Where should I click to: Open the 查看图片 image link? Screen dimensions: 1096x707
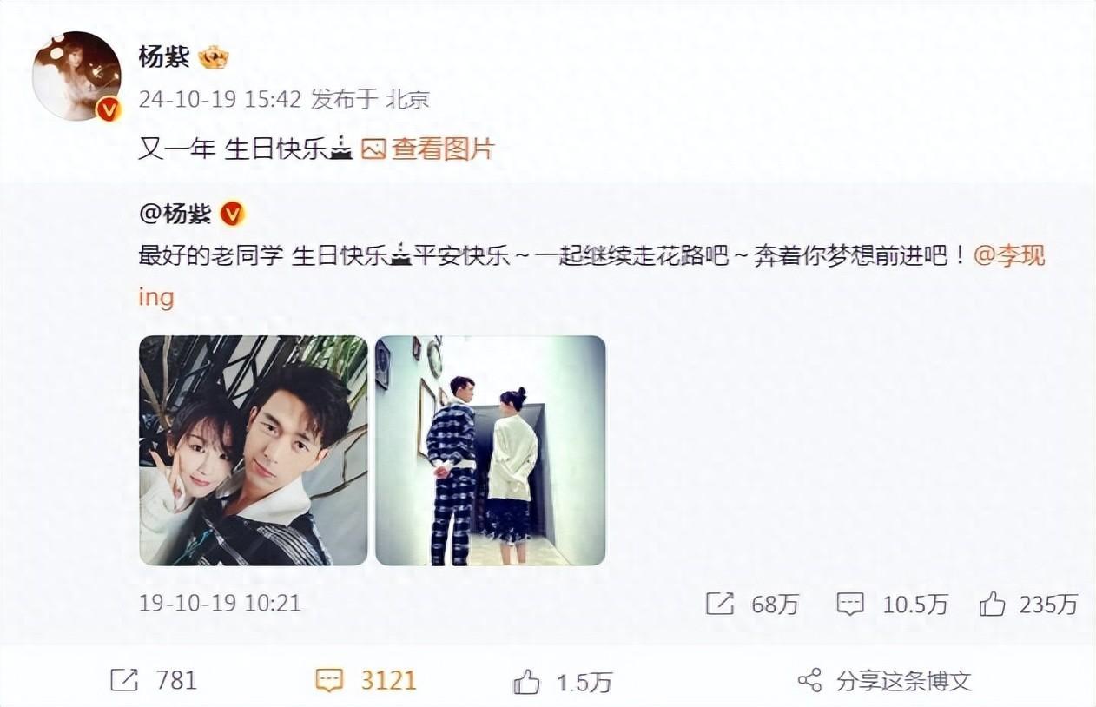(442, 149)
